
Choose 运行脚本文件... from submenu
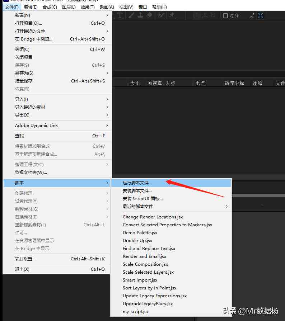pos(171,183)
